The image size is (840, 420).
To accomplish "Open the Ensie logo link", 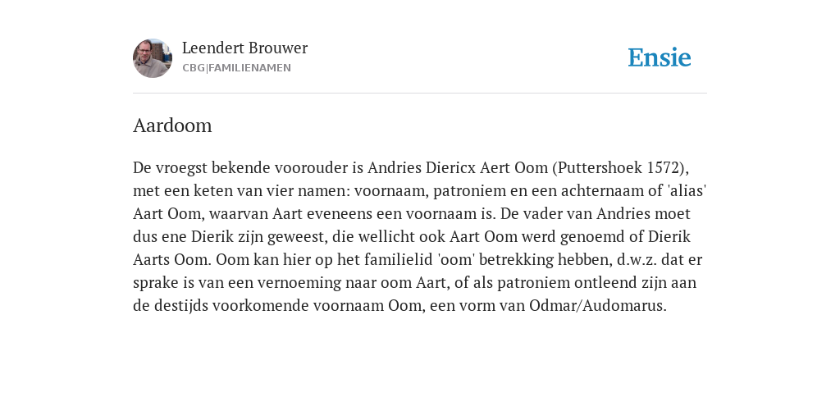I will tap(660, 57).
